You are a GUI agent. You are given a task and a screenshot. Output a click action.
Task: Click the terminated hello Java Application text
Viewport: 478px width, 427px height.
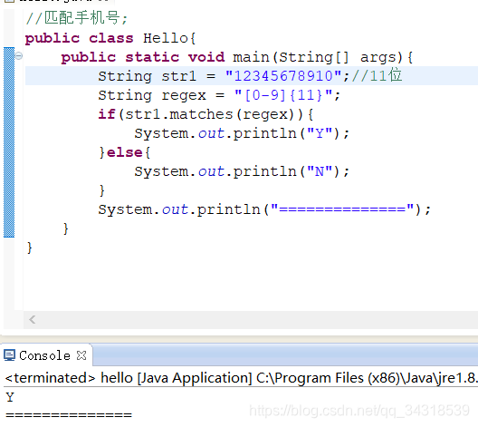(241, 378)
